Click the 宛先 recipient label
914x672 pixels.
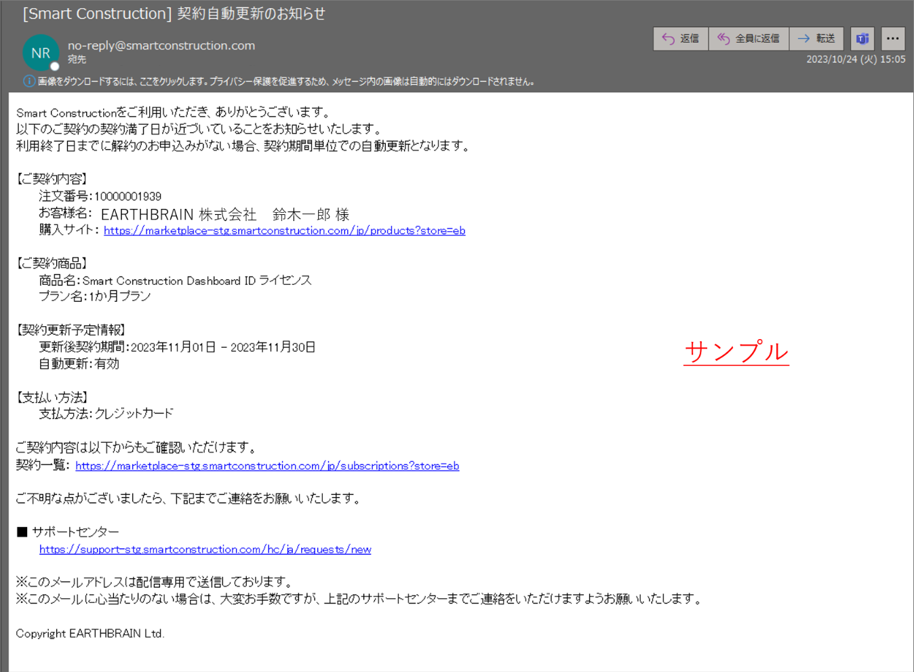[77, 60]
